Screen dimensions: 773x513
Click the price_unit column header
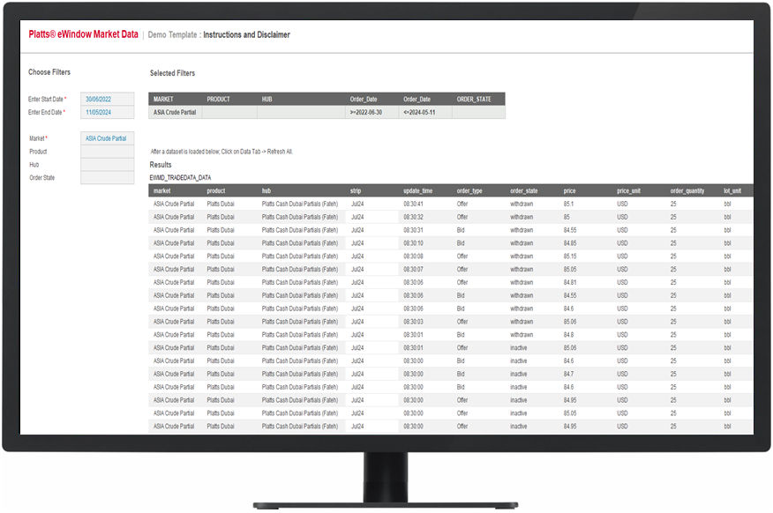coord(628,190)
